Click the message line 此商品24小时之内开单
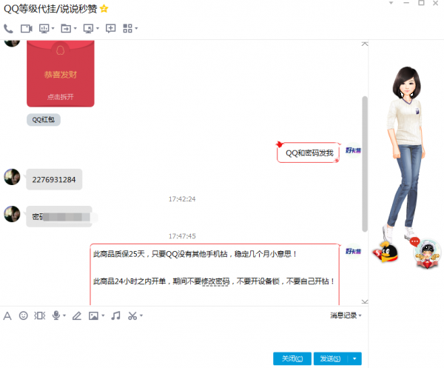The width and height of the screenshot is (444, 368). click(215, 281)
